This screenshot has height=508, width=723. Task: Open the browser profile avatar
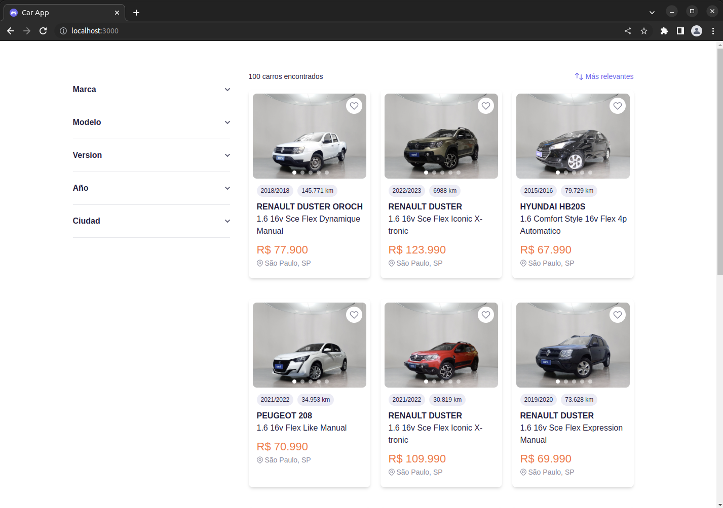[697, 31]
